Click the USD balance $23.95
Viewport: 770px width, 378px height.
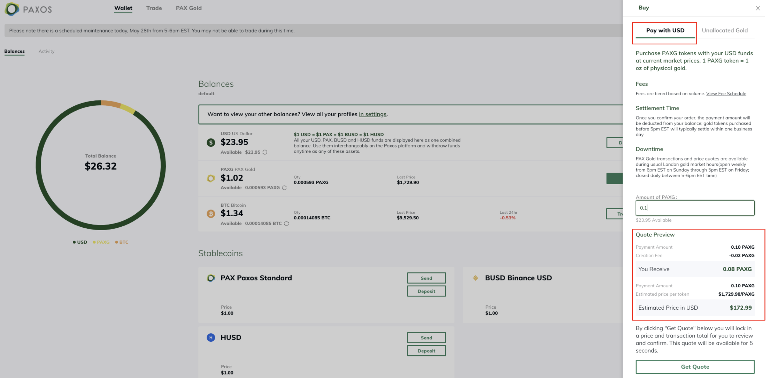(234, 142)
